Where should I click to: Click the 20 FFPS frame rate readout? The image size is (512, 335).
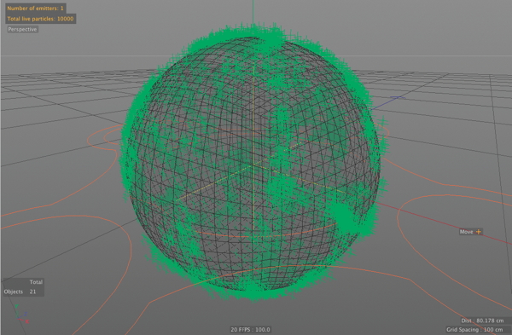(250, 329)
